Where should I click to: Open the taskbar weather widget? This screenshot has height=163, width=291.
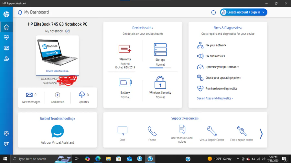(x=220, y=159)
